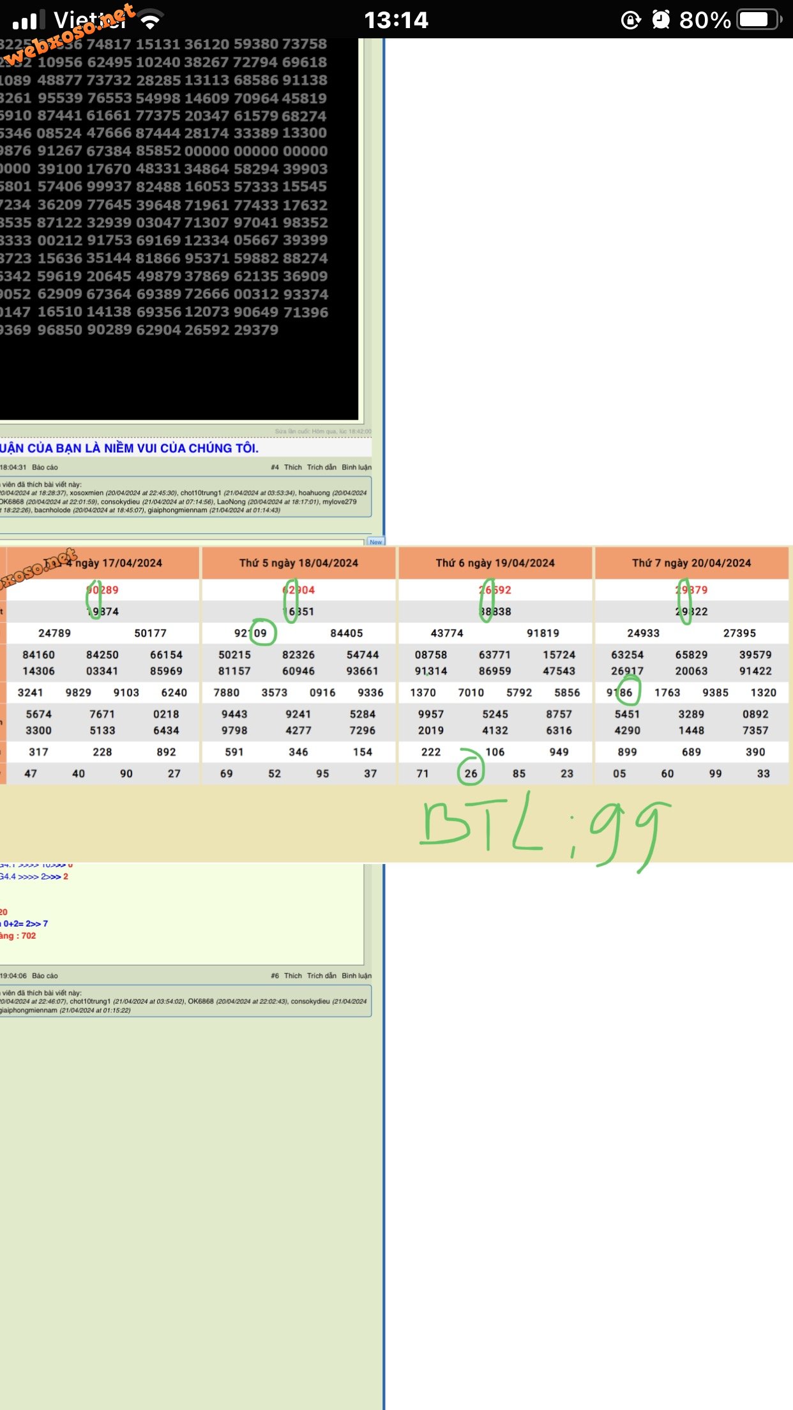
Task: Click column header Thứ 5 ngày 18/04/2024
Action: (x=299, y=563)
